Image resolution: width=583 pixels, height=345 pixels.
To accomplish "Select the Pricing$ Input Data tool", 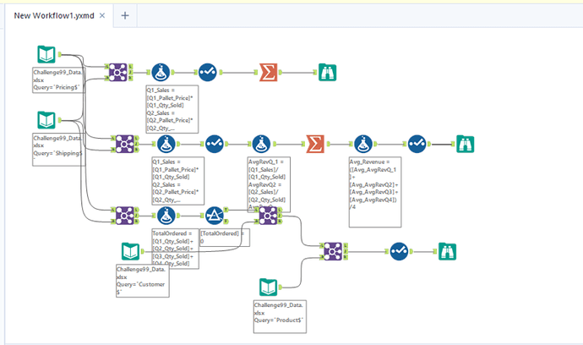I will [46, 55].
